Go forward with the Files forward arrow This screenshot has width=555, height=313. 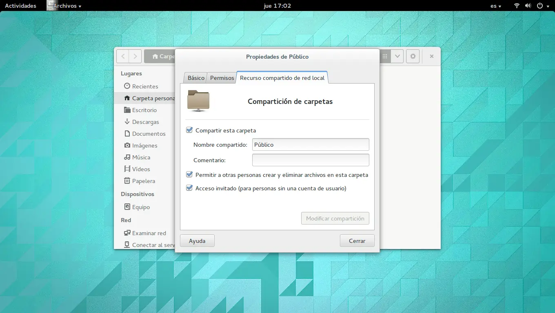[x=135, y=56]
